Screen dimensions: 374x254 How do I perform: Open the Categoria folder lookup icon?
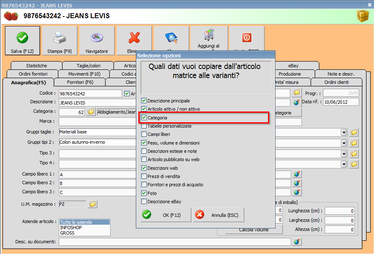tap(91, 112)
